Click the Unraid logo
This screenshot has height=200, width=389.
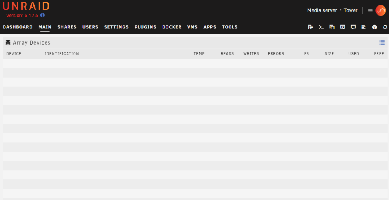point(26,6)
